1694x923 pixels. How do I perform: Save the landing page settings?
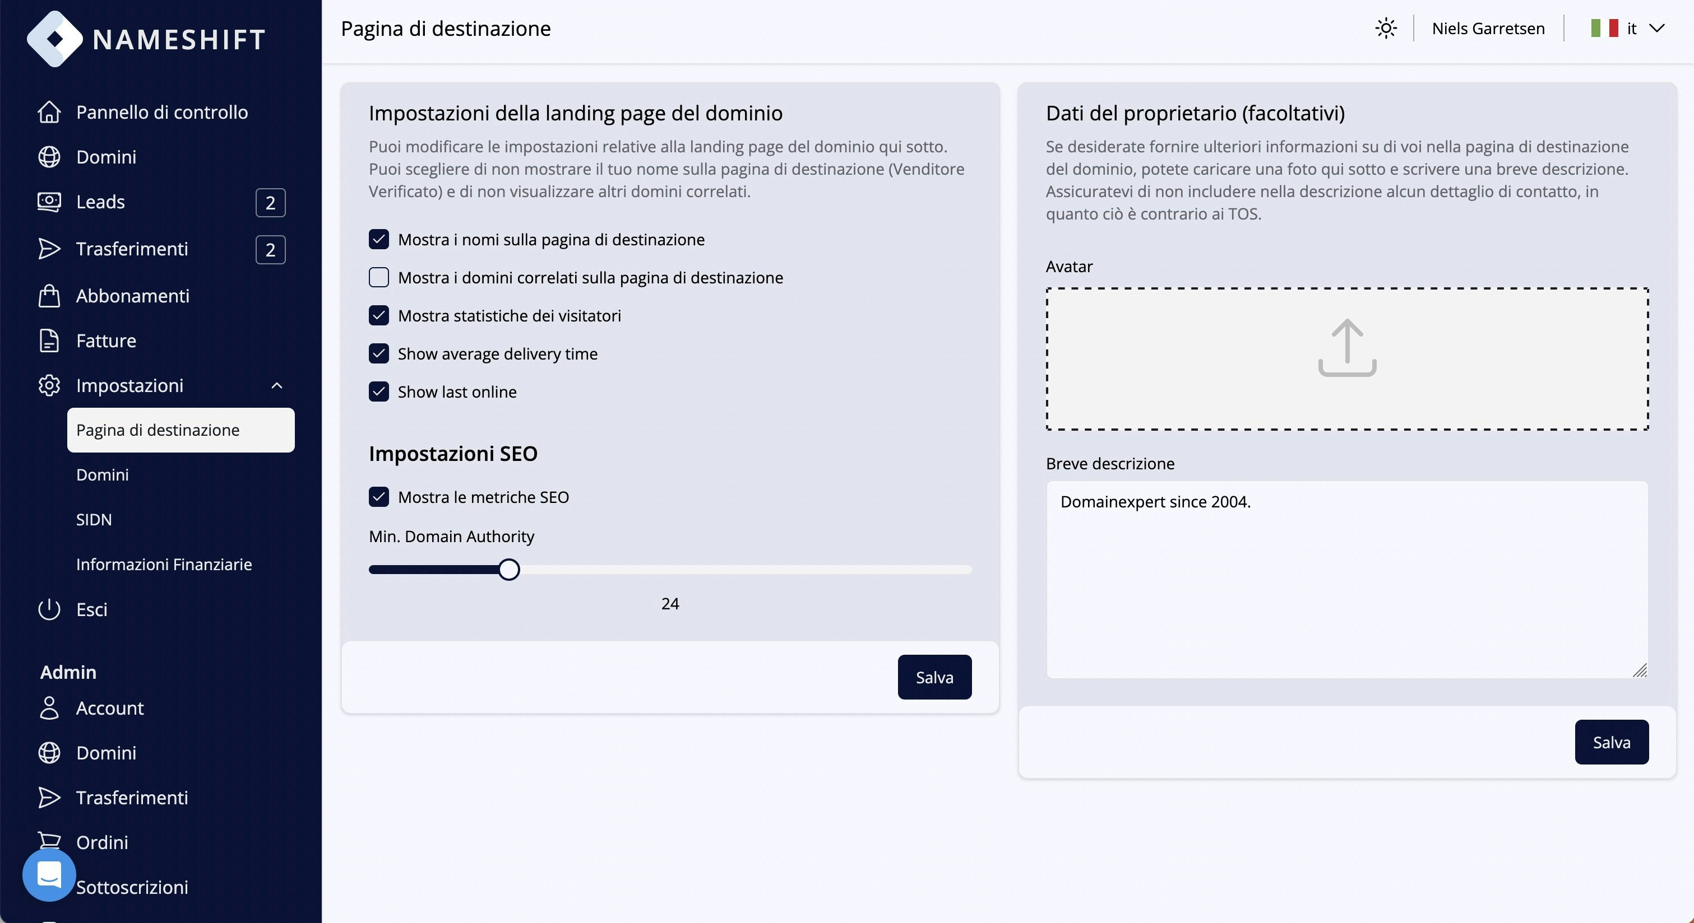[x=934, y=677]
